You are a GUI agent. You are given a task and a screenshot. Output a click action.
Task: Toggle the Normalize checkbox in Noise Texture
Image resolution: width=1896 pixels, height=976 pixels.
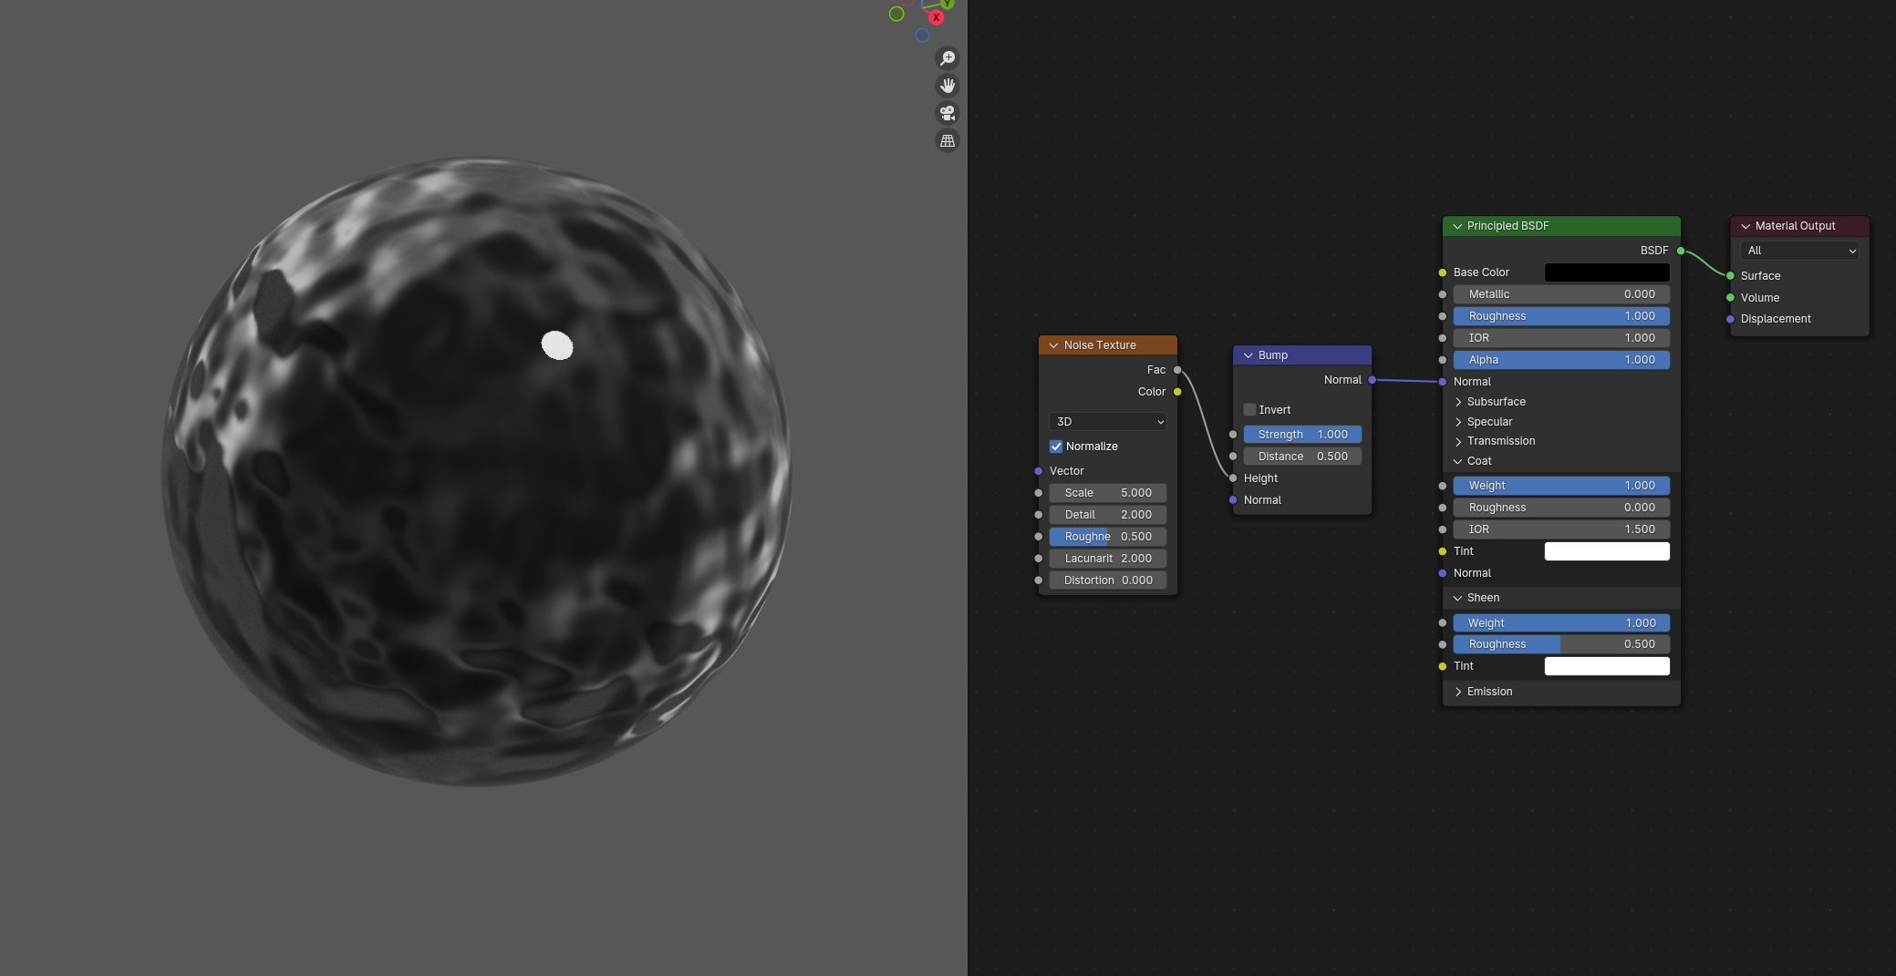pos(1056,447)
